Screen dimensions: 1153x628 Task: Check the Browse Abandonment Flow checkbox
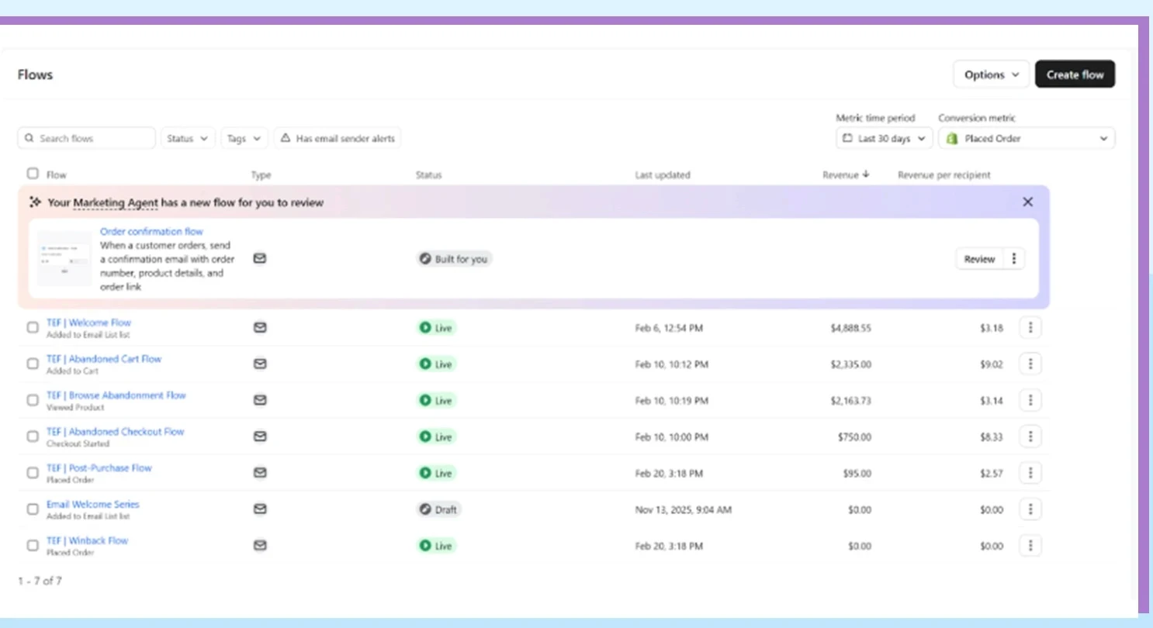(x=33, y=401)
